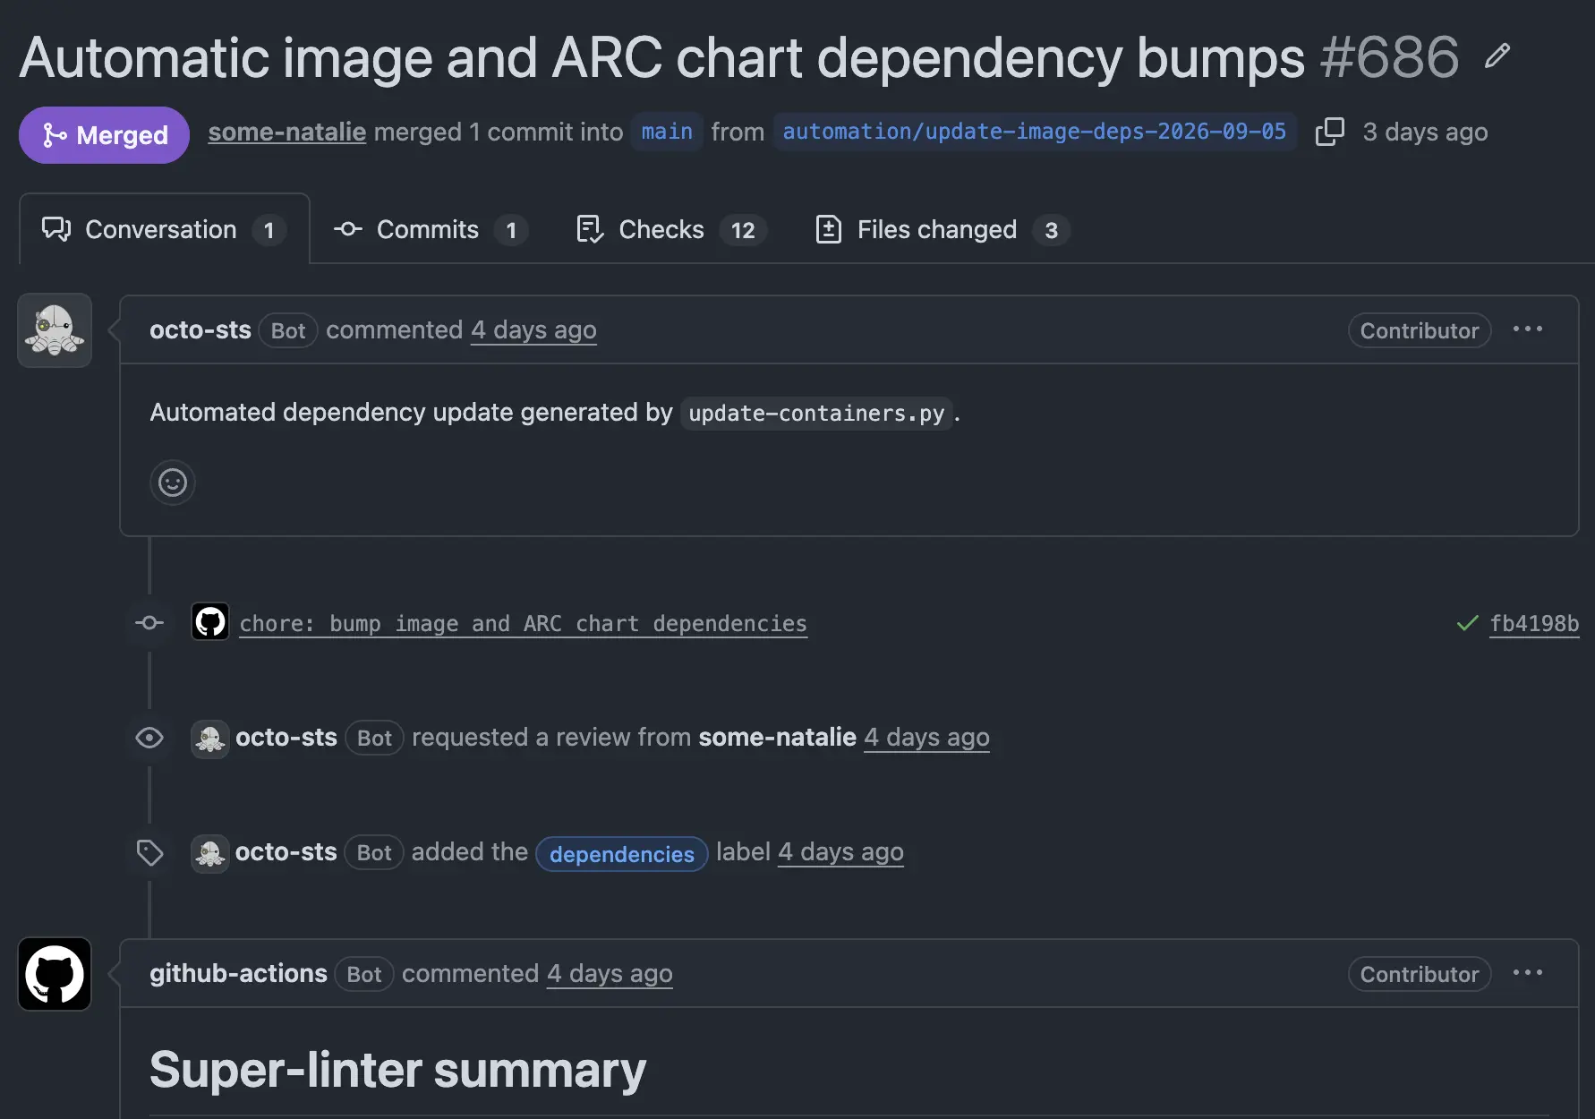The height and width of the screenshot is (1119, 1595).
Task: Select the Conversation tab
Action: [165, 230]
